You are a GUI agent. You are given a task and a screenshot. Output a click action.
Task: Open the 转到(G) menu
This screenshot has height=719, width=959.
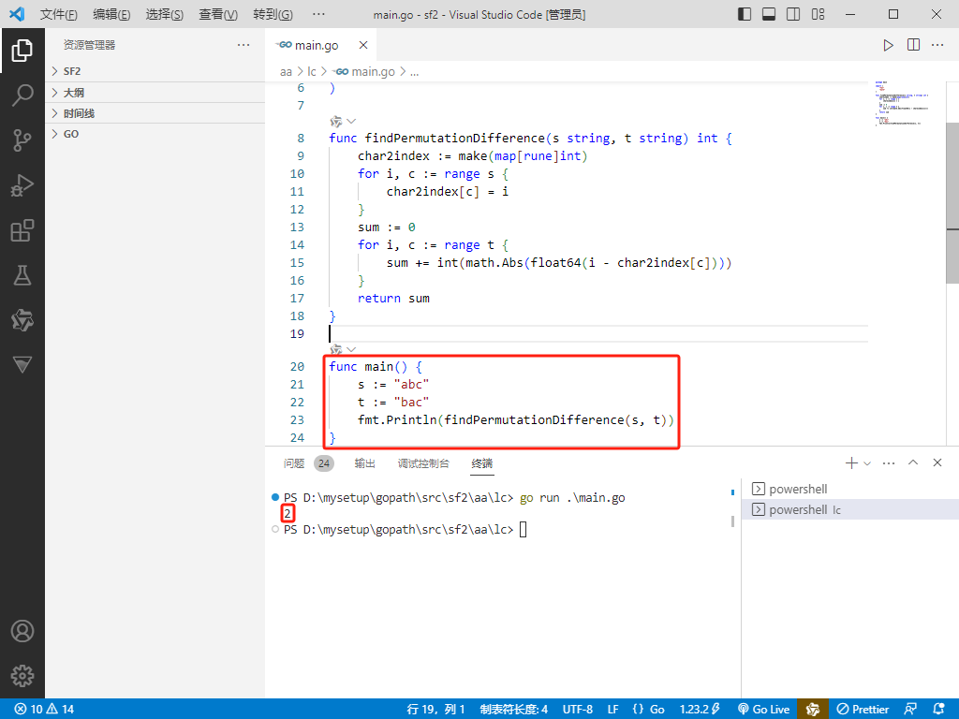coord(273,14)
